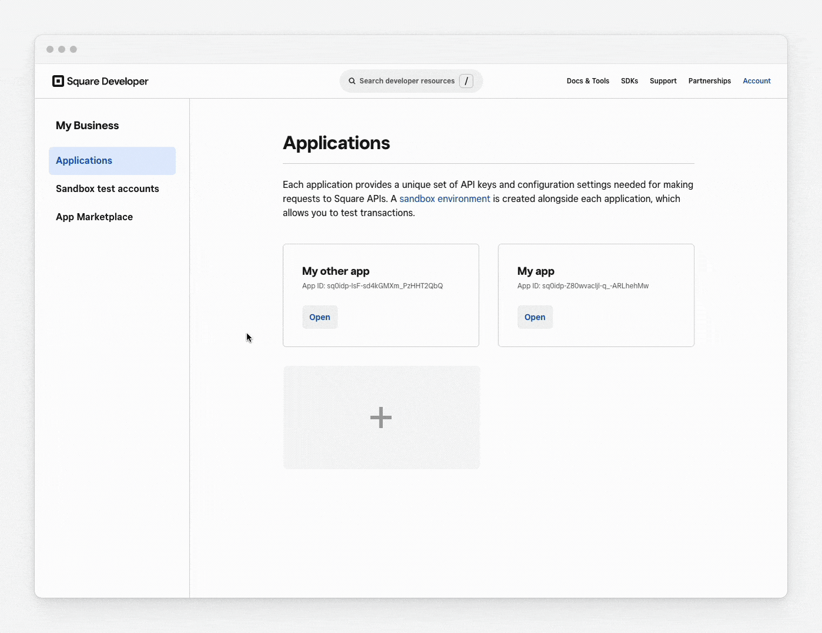Click the Applications page heading

336,143
